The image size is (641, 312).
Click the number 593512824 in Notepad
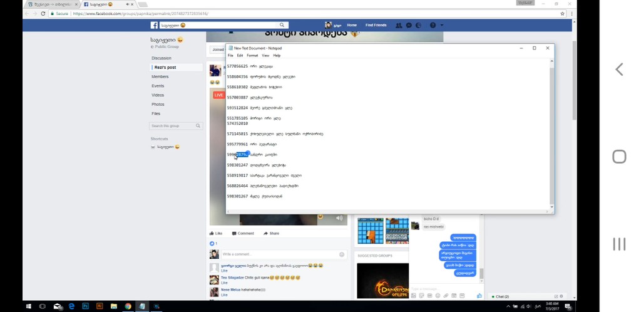(237, 108)
